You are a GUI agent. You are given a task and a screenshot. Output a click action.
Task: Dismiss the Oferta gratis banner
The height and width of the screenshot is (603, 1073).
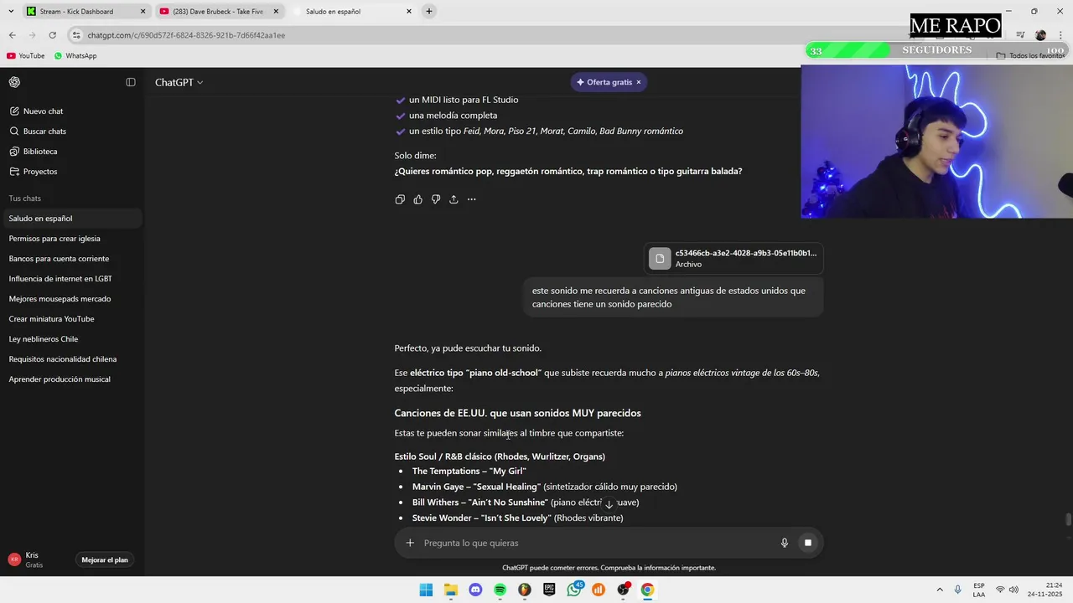pos(638,82)
